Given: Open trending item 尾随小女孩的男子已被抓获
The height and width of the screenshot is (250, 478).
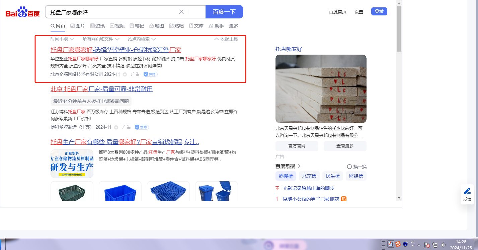Looking at the screenshot, I should tap(311, 199).
